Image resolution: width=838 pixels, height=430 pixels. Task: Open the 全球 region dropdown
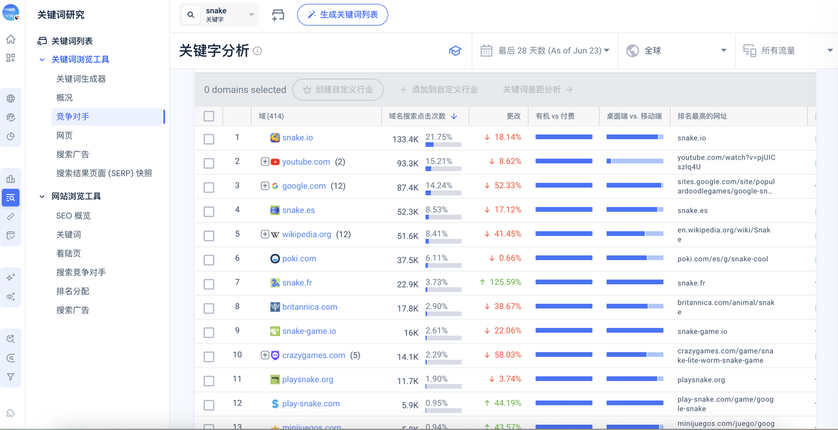point(676,51)
